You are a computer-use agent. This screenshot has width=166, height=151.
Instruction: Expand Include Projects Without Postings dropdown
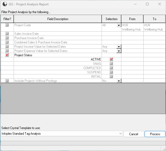click(x=118, y=81)
